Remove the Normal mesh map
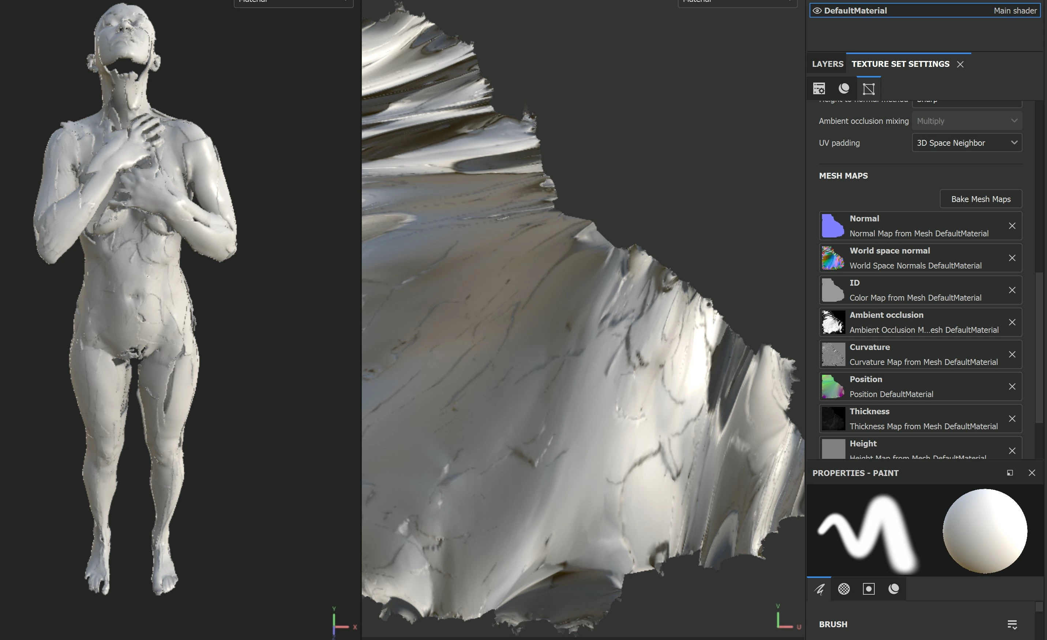This screenshot has width=1047, height=640. (1012, 226)
